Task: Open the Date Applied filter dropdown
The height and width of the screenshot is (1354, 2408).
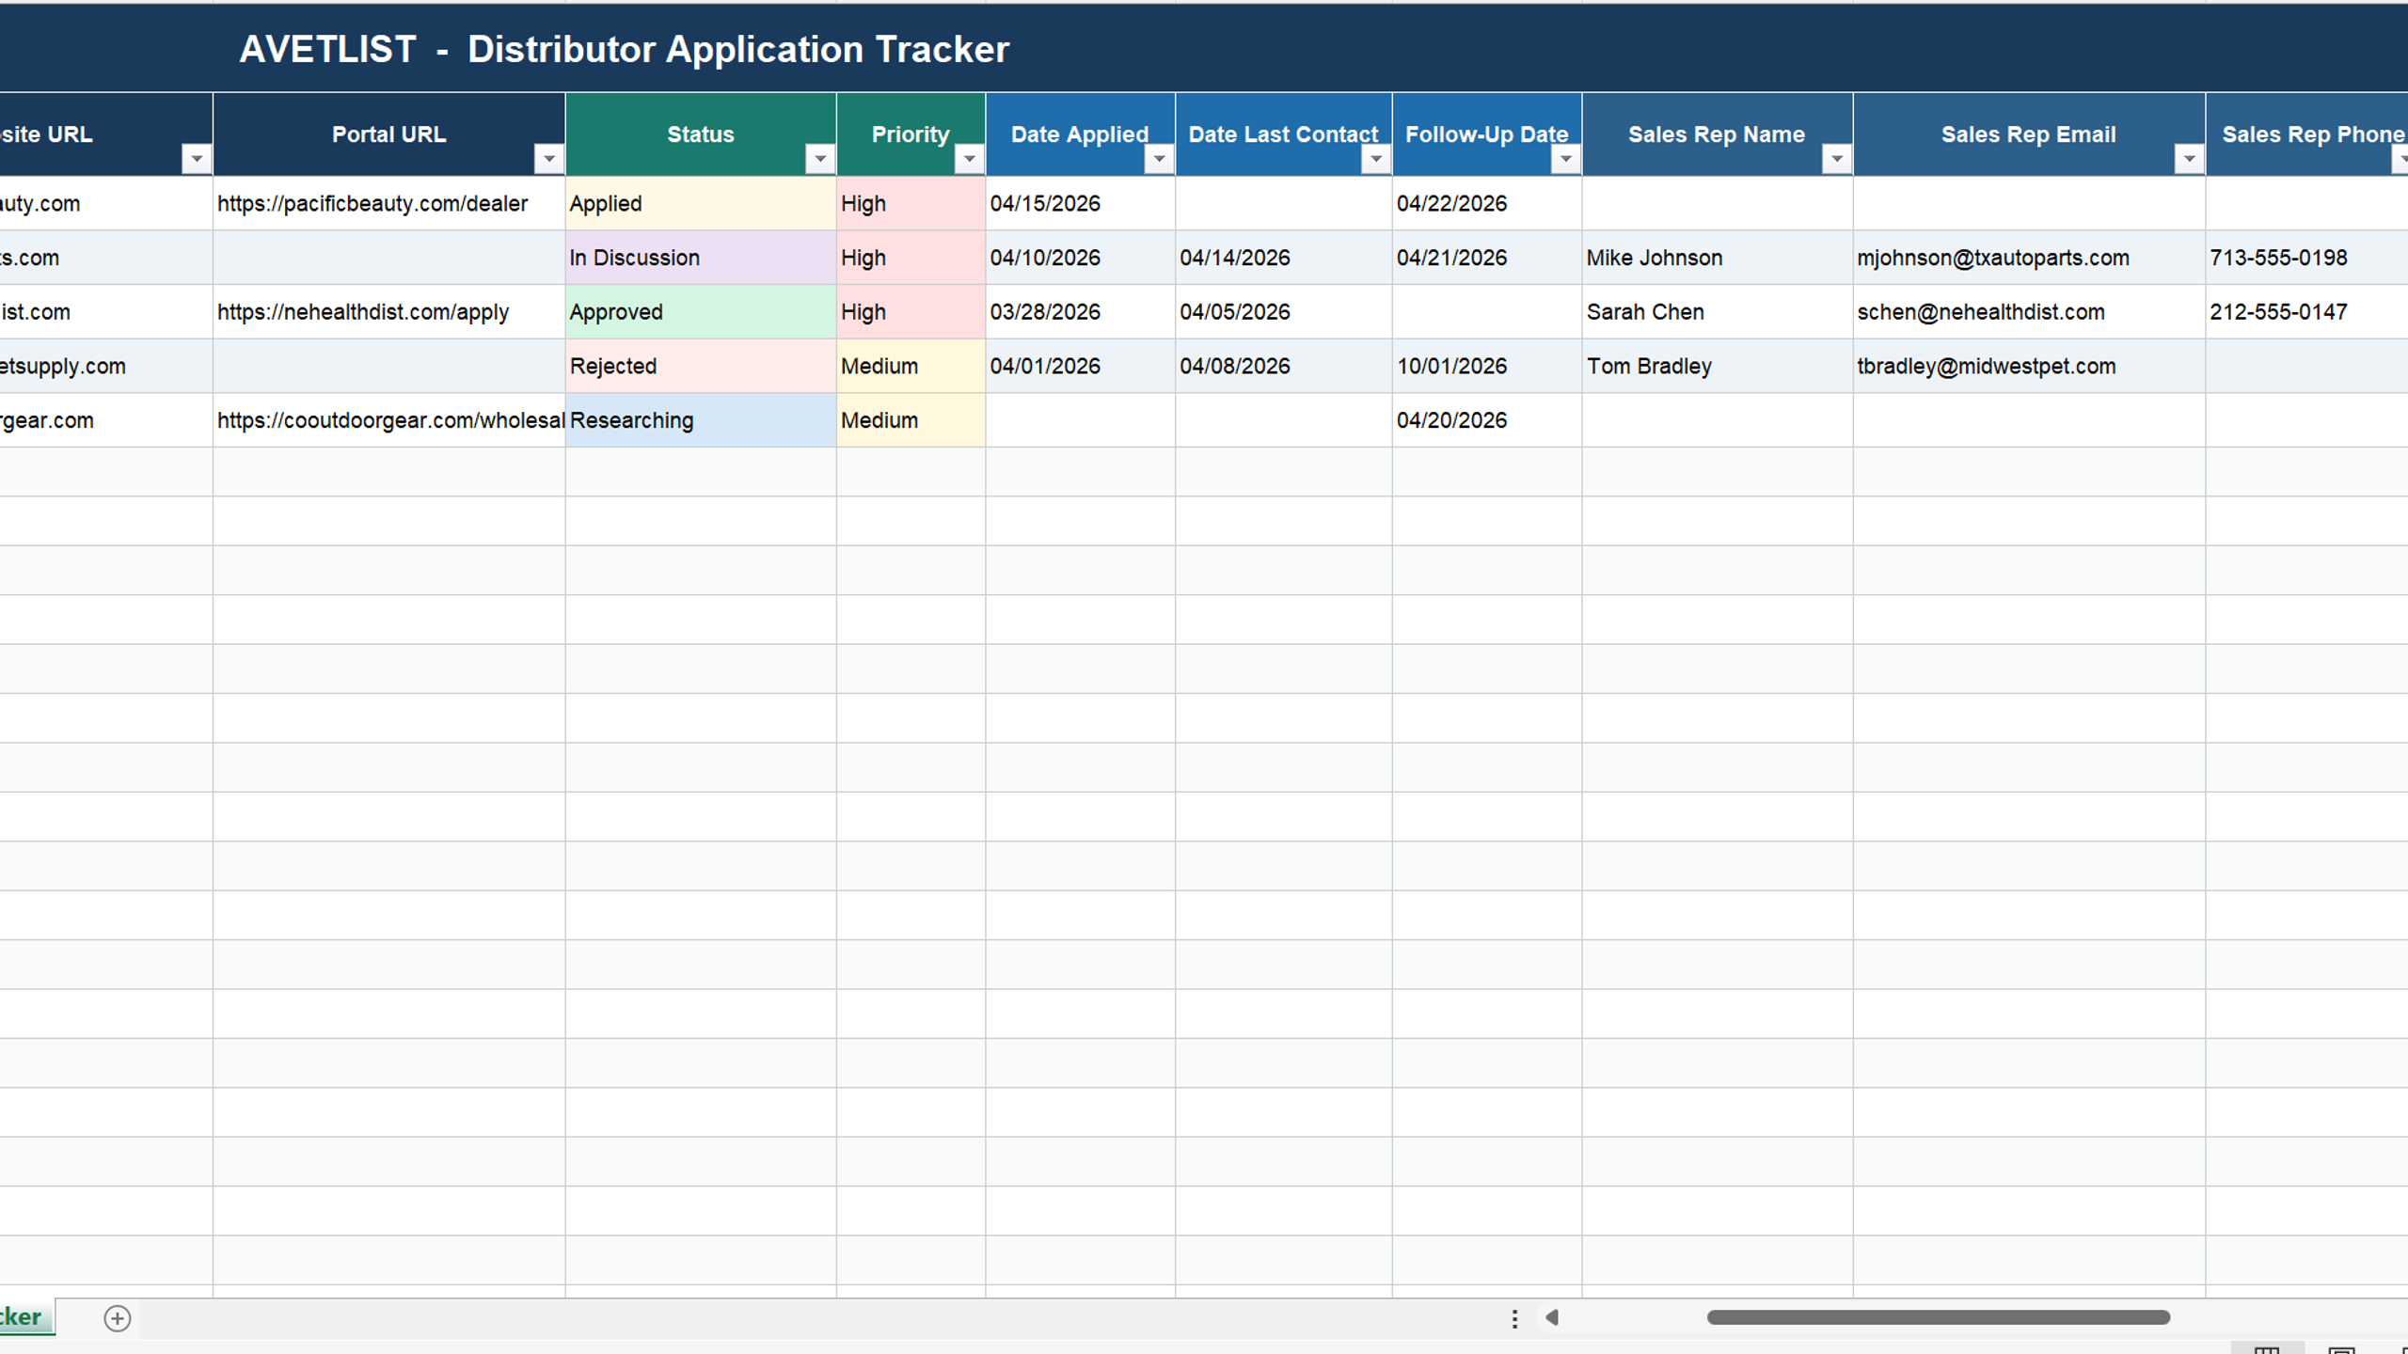Action: (1159, 159)
